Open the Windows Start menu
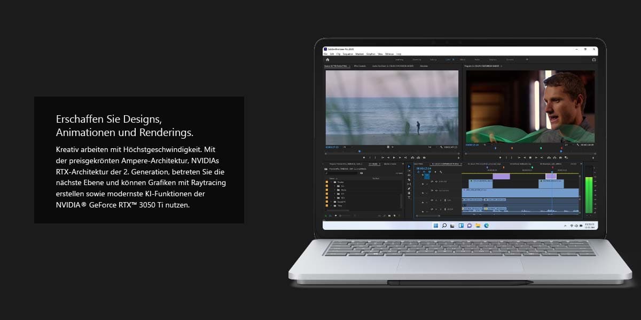Viewport: 641px width, 320px height. tap(436, 226)
